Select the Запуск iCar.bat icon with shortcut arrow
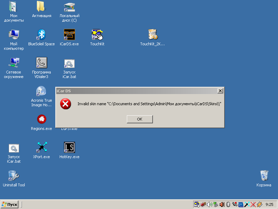Viewport: 278px width, 209px height. click(x=69, y=69)
